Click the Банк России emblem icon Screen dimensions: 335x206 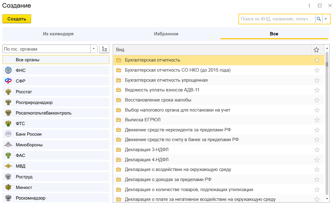pos(8,134)
